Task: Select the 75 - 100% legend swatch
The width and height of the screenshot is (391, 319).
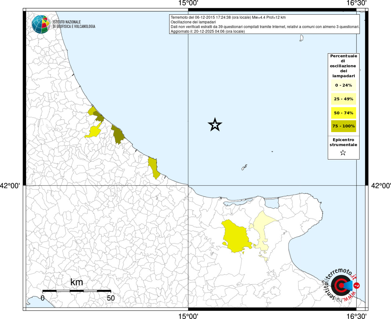Action: (x=343, y=126)
